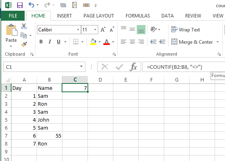Click the Increase Indent icon
The width and height of the screenshot is (225, 161).
162,42
